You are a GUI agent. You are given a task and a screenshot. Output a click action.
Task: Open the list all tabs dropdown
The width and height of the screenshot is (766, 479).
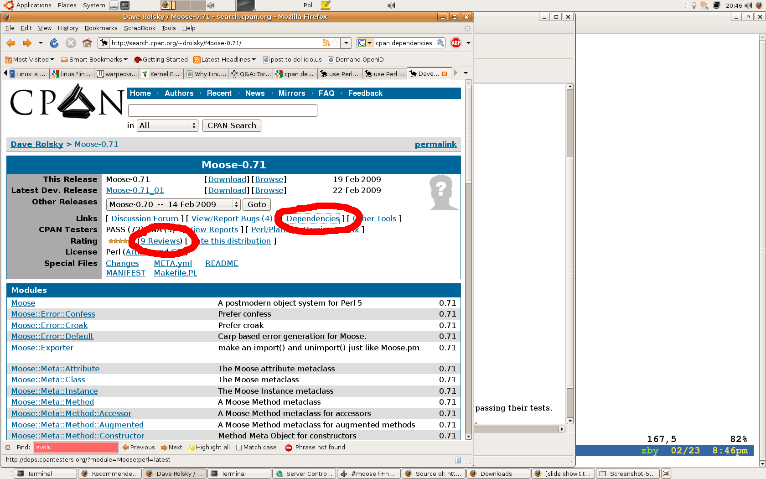pyautogui.click(x=466, y=73)
